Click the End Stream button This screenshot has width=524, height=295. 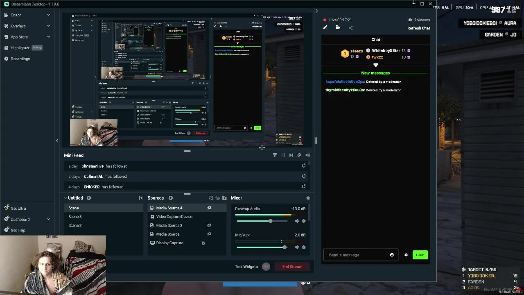pyautogui.click(x=292, y=267)
